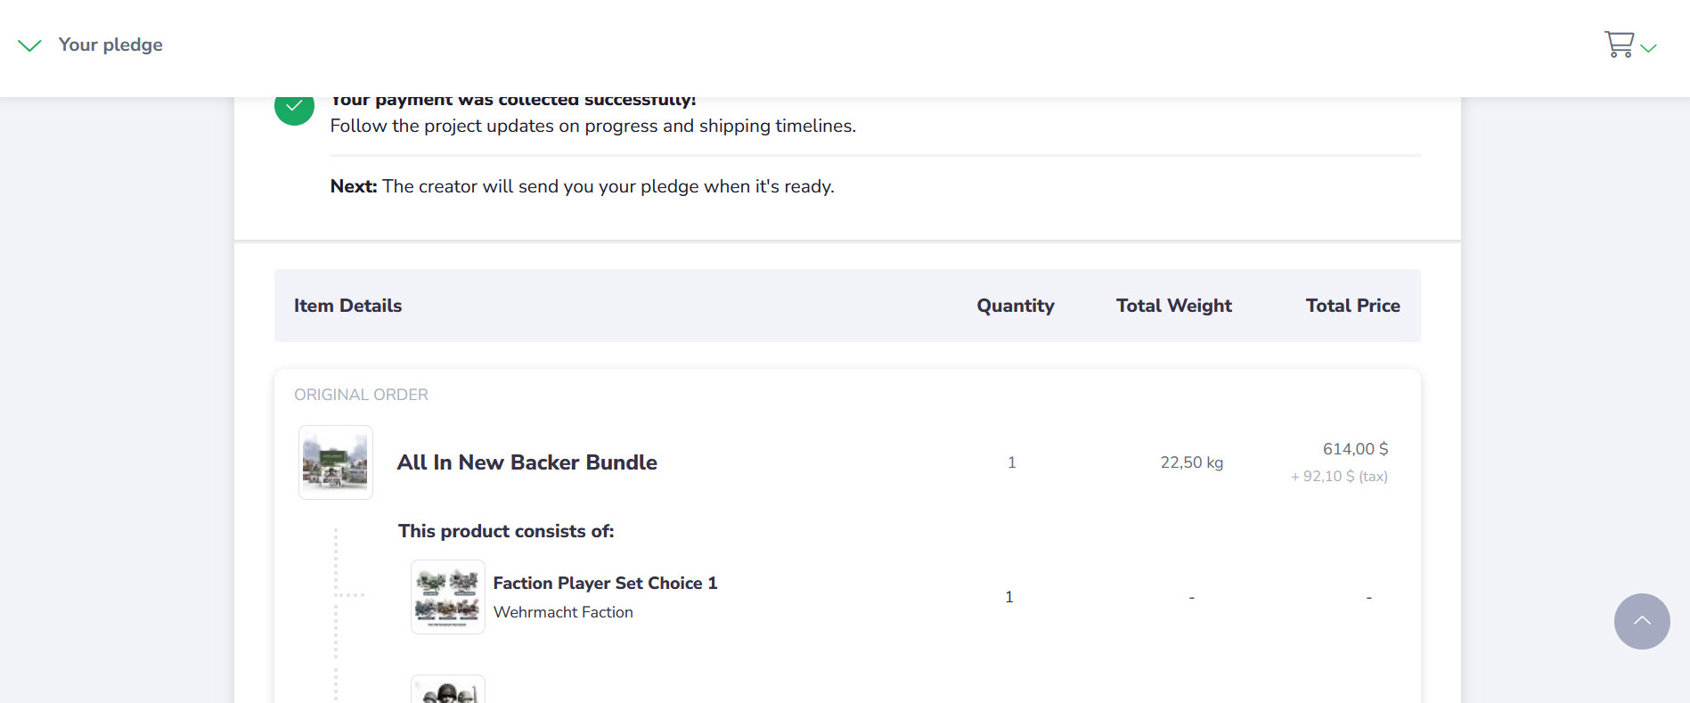Click the Item Details column header
The height and width of the screenshot is (703, 1690).
pos(348,306)
